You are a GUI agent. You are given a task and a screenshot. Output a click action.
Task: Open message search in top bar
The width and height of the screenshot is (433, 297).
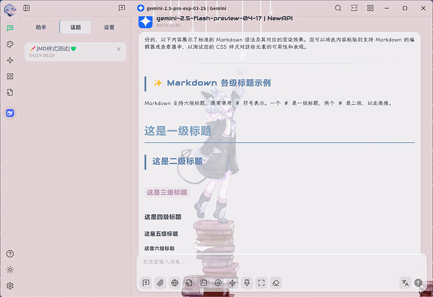pyautogui.click(x=338, y=8)
